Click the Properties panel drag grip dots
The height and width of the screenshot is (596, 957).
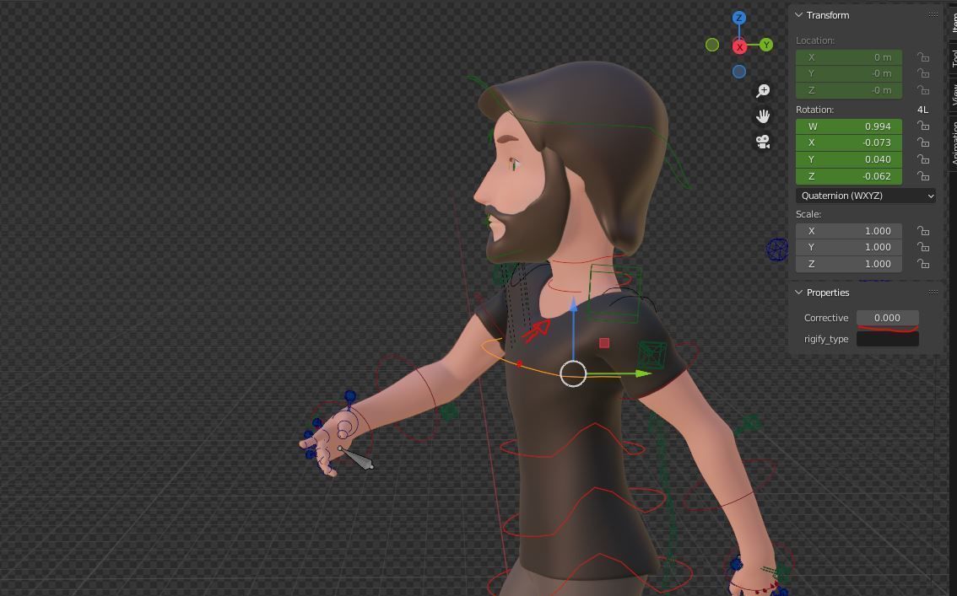click(933, 292)
